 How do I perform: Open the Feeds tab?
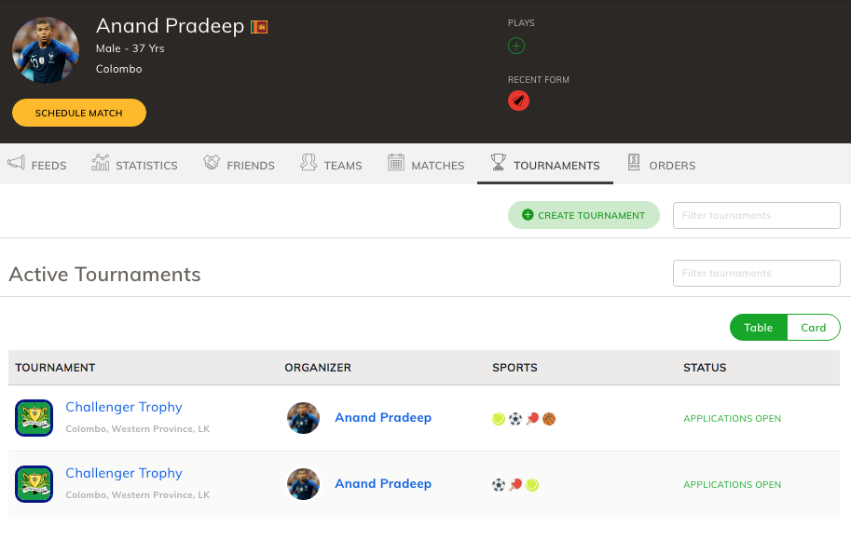(37, 164)
